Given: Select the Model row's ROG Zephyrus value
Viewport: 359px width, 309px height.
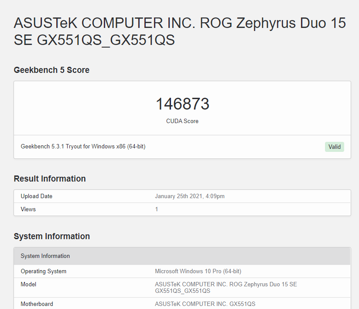Looking at the screenshot, I should click(226, 288).
